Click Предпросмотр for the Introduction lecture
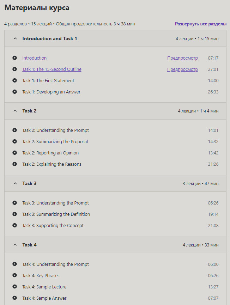 click(x=182, y=58)
